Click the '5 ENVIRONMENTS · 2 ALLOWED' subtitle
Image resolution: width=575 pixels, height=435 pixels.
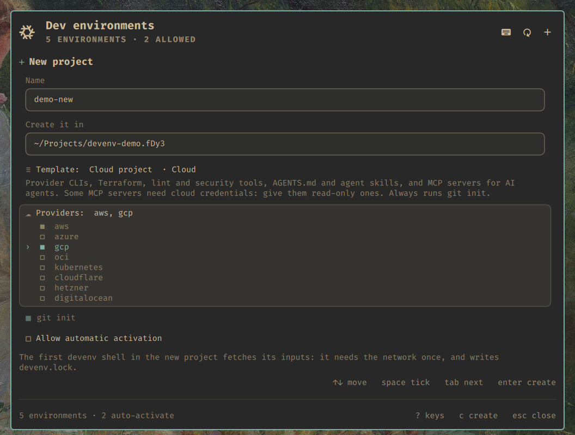click(121, 40)
